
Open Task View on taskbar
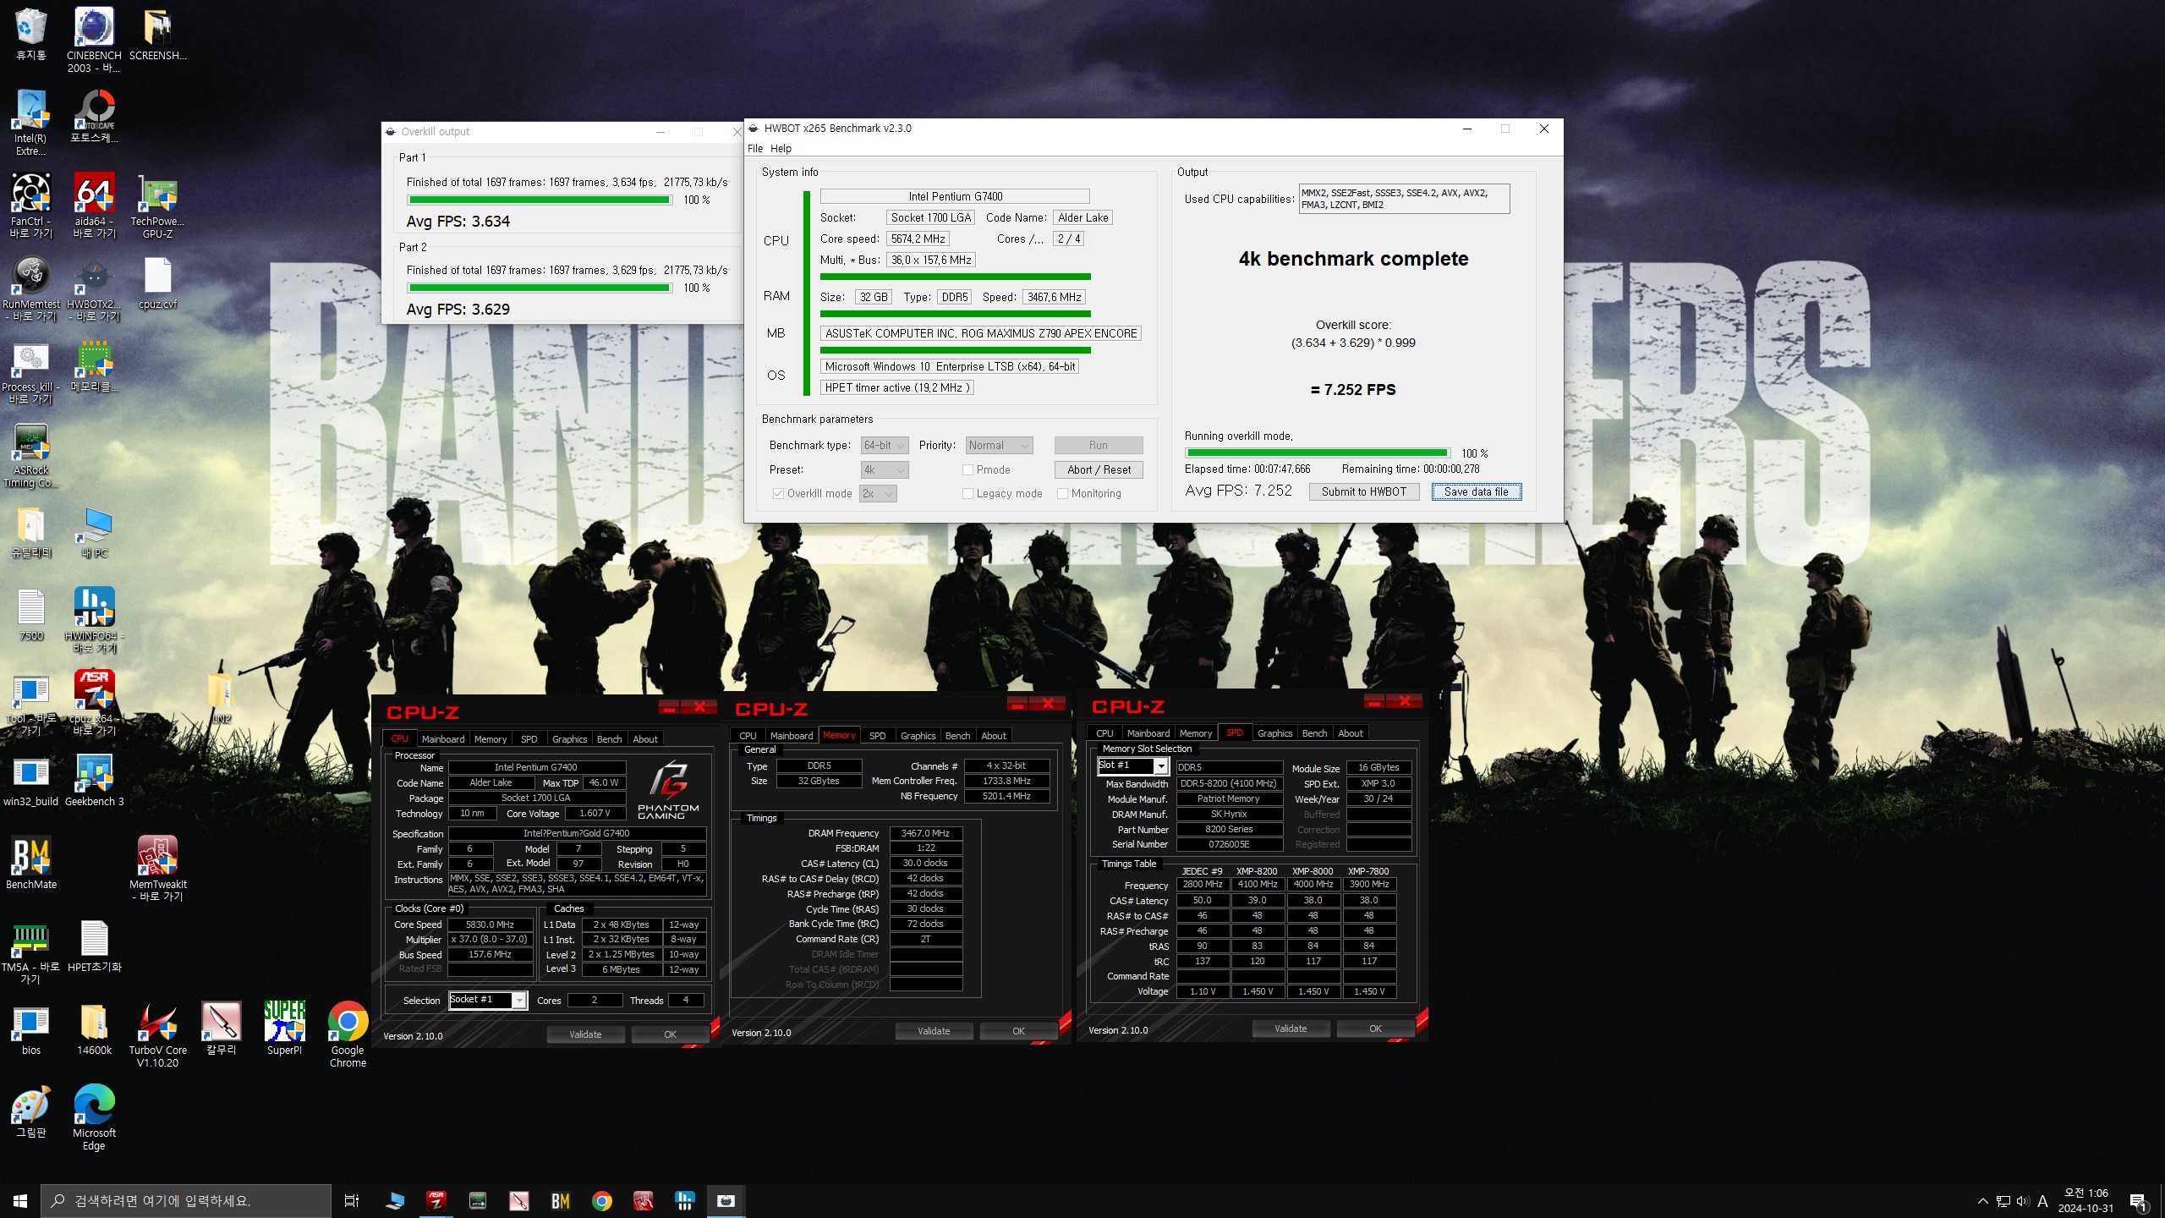[352, 1200]
